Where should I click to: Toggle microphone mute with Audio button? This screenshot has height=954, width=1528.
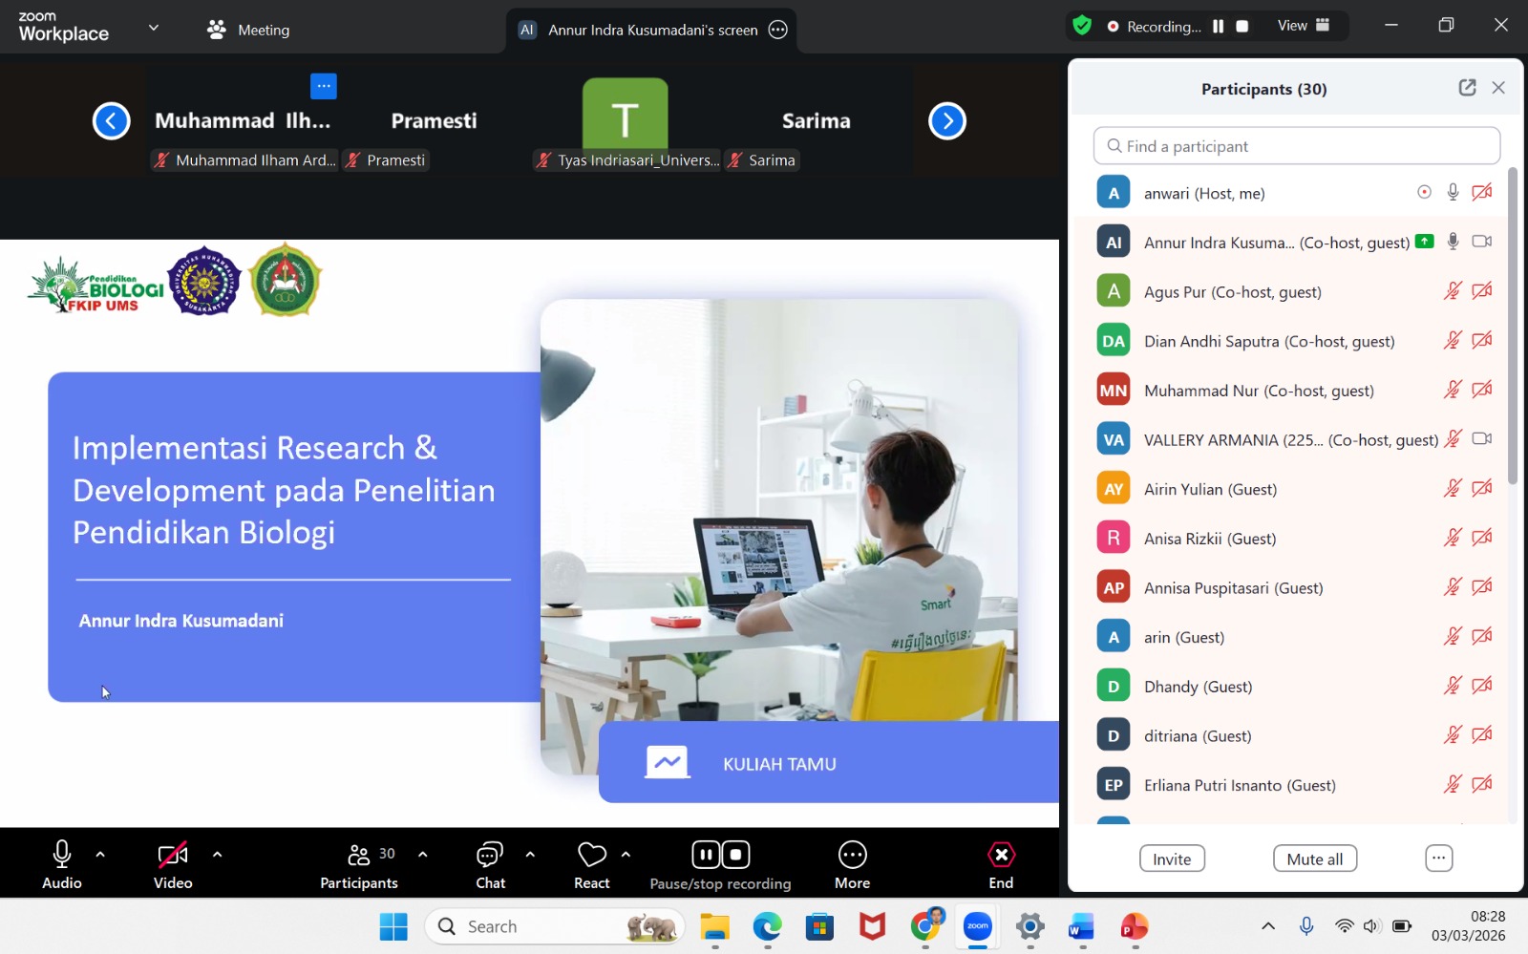point(62,864)
